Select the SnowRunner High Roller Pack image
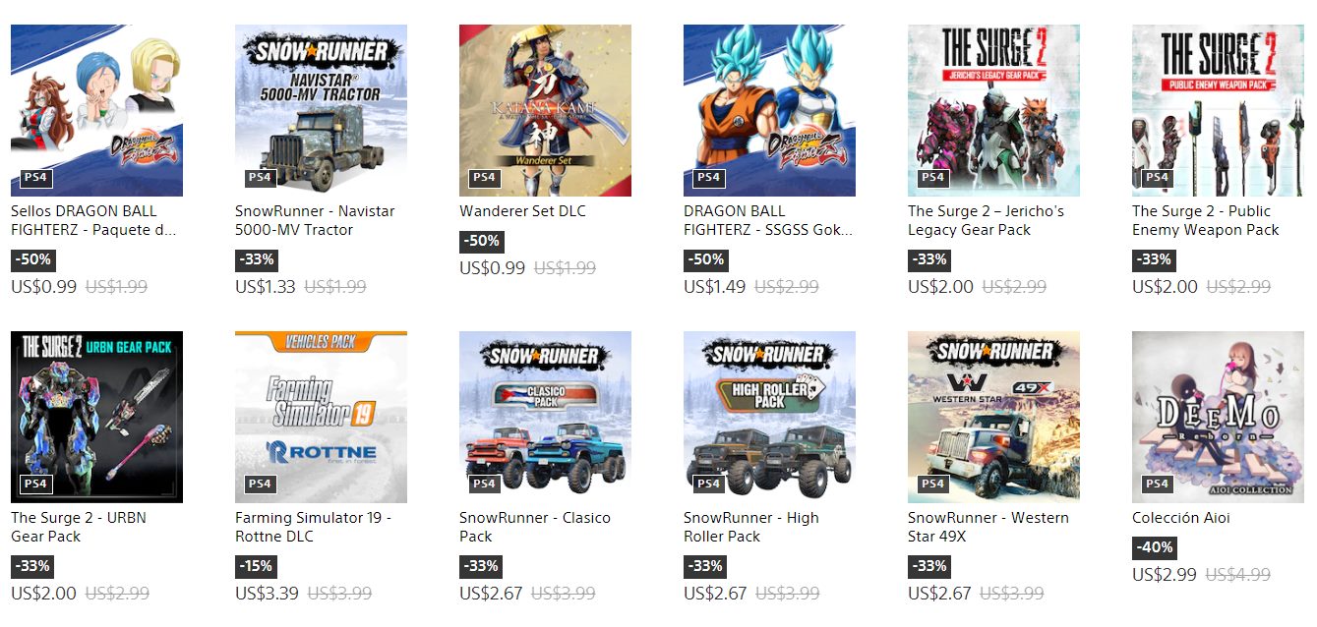Image resolution: width=1317 pixels, height=627 pixels. pyautogui.click(x=769, y=417)
